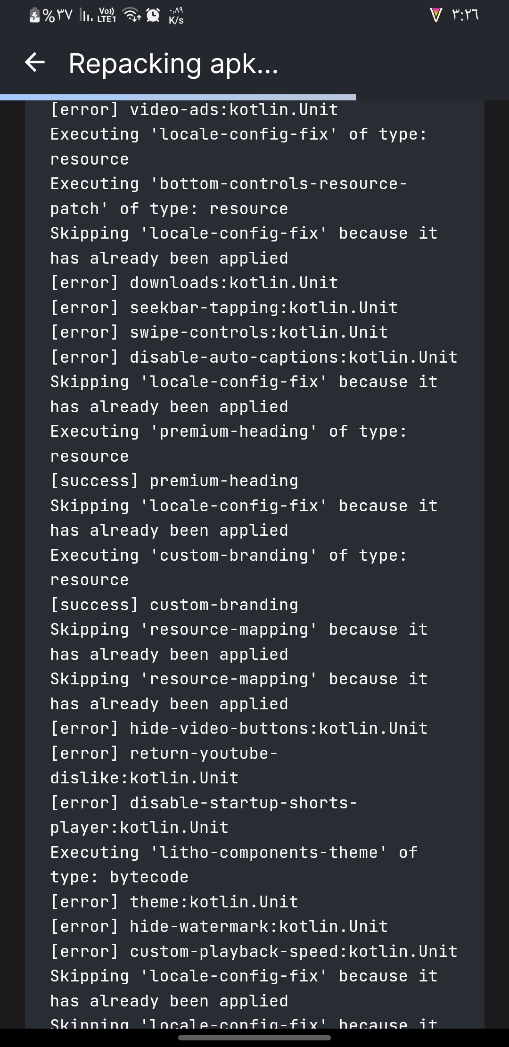Tap the seekbar-tapping error log entry

pyautogui.click(x=223, y=307)
